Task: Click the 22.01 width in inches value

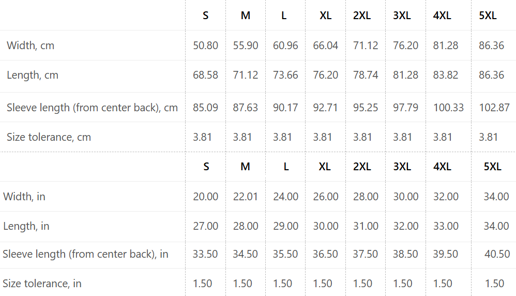Action: click(246, 197)
